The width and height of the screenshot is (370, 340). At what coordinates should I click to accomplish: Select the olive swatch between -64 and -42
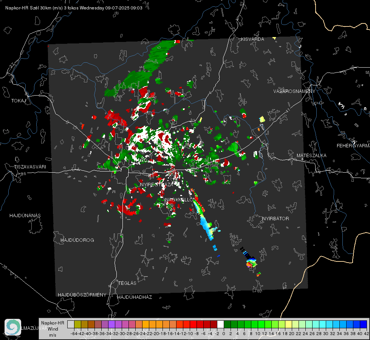pos(77,324)
